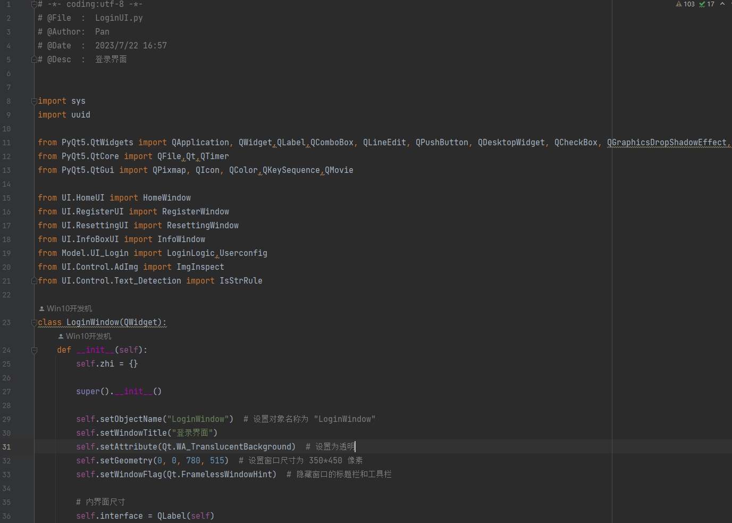This screenshot has width=732, height=523.
Task: Click the uuid module name on line 9
Action: (81, 115)
